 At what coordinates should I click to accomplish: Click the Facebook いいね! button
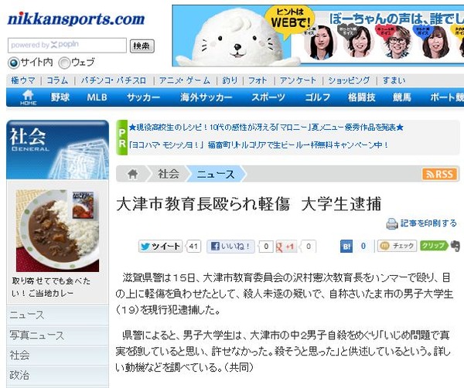pos(230,247)
